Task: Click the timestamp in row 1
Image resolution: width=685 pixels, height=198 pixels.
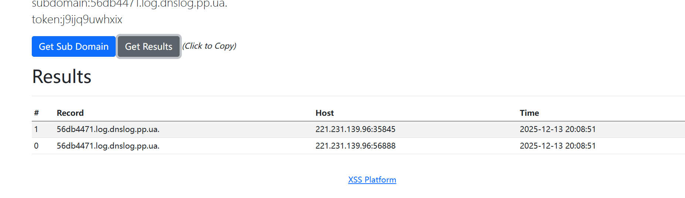Action: point(558,129)
